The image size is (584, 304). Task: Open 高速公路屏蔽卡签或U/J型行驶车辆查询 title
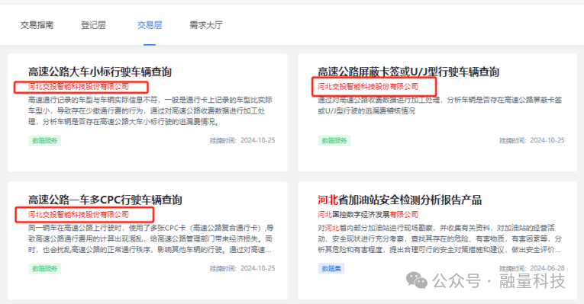tap(408, 72)
